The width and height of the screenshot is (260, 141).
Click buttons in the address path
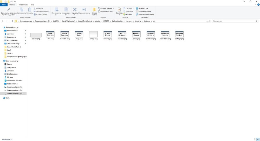tap(147, 21)
